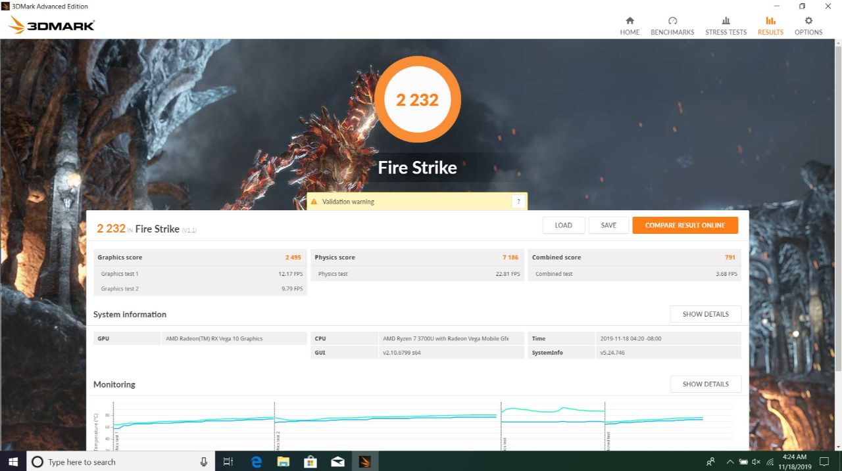The width and height of the screenshot is (842, 471).
Task: Open File Explorer from taskbar
Action: click(284, 462)
